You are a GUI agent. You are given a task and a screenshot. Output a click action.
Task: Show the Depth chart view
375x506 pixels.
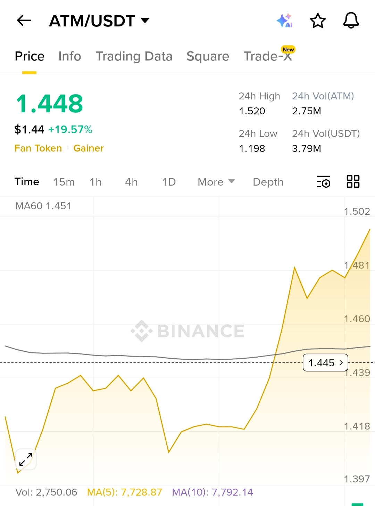268,182
